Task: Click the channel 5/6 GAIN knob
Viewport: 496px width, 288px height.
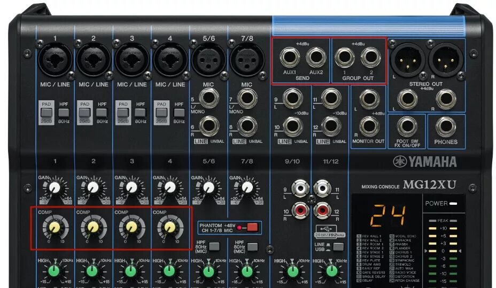Action: 208,188
